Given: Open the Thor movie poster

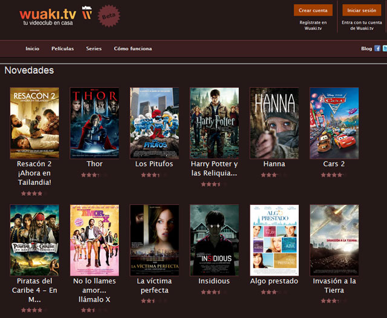Looking at the screenshot, I should point(94,123).
